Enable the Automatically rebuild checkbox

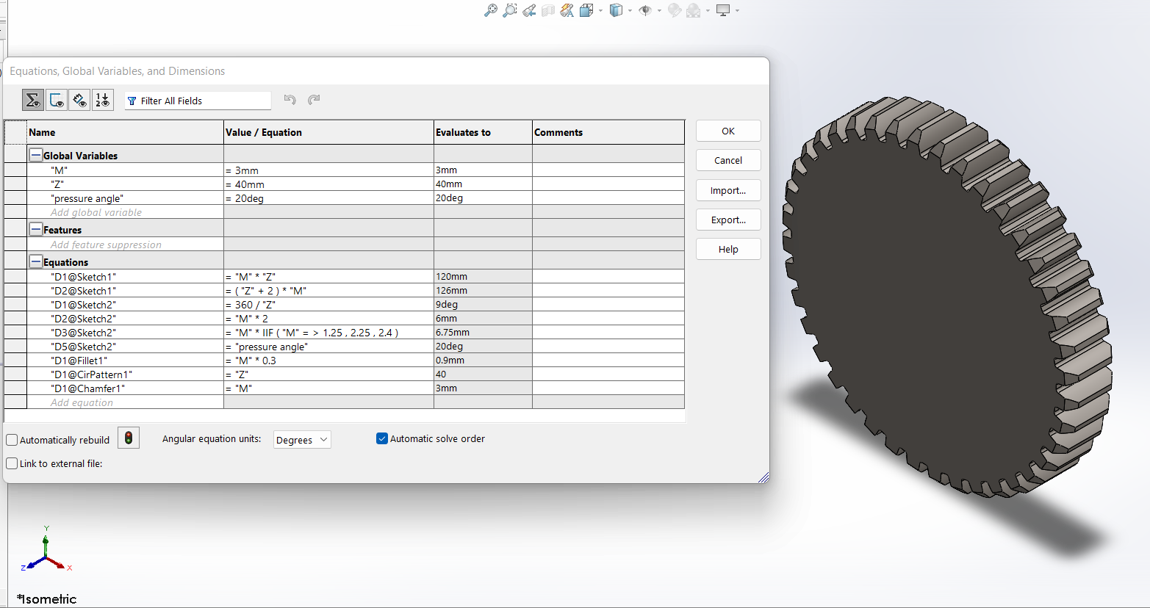(x=12, y=440)
